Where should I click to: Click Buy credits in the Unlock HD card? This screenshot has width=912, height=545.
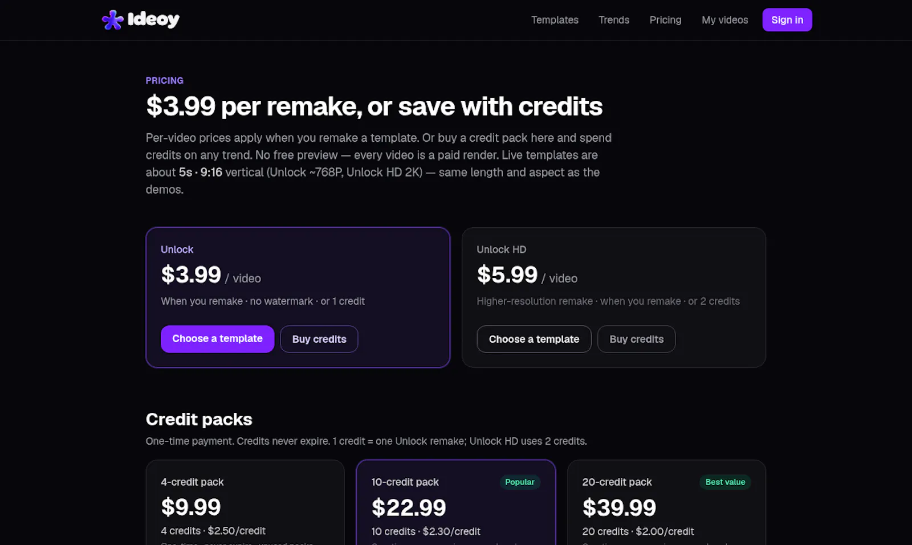pyautogui.click(x=637, y=339)
